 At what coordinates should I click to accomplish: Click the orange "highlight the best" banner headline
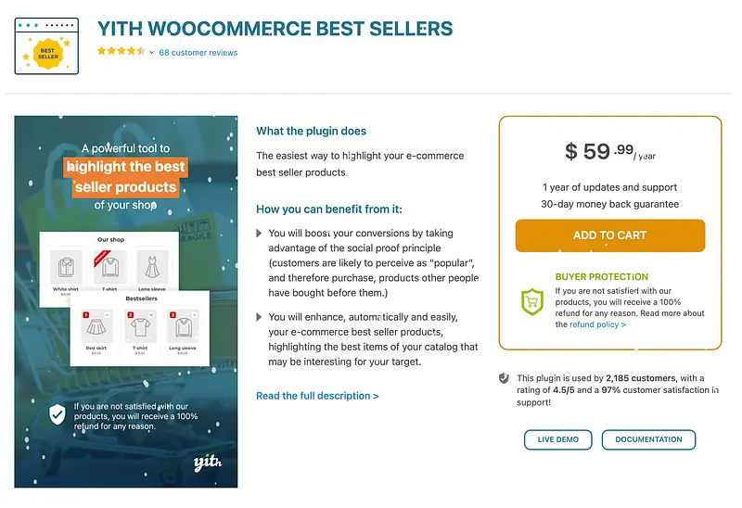[126, 167]
